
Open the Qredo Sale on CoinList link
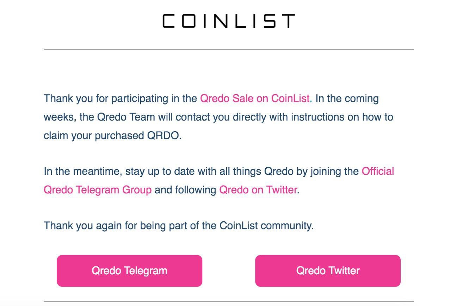coord(255,98)
